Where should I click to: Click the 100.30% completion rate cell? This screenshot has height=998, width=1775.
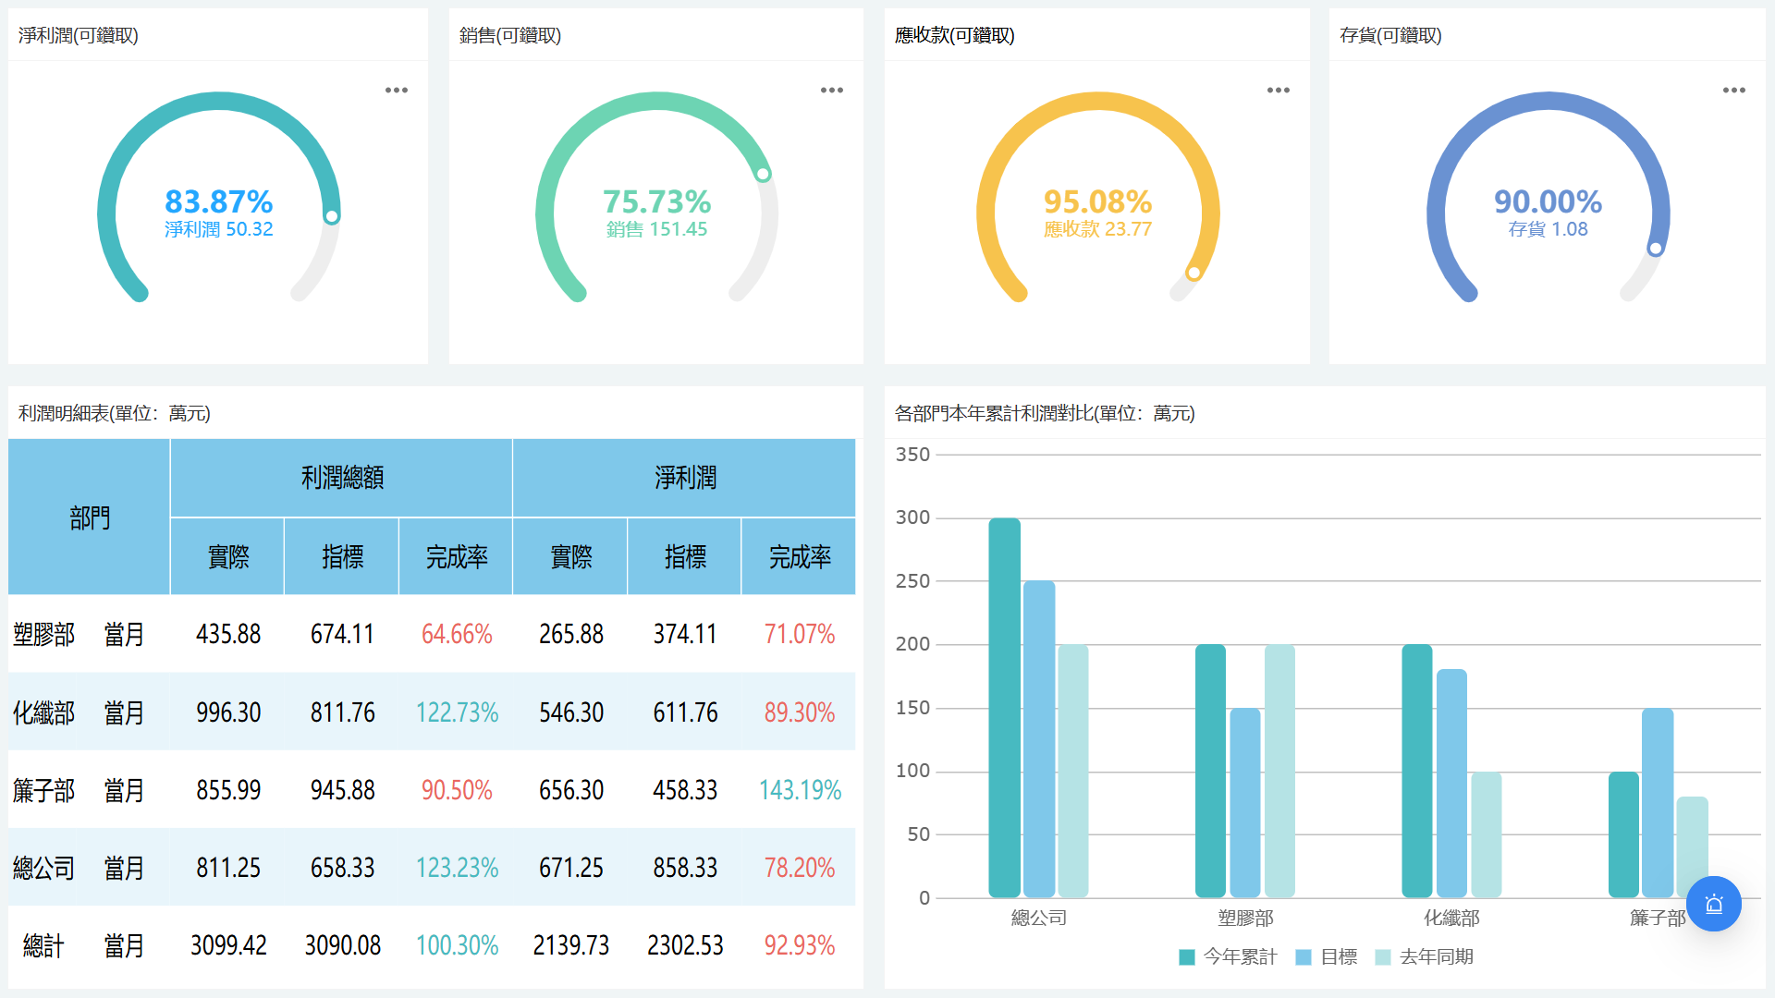tap(457, 945)
